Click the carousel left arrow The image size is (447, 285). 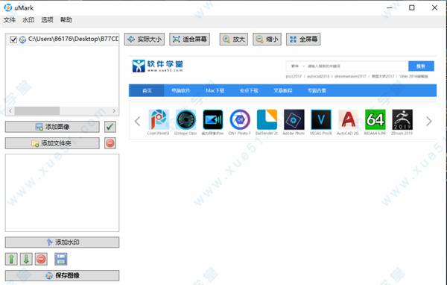click(137, 121)
